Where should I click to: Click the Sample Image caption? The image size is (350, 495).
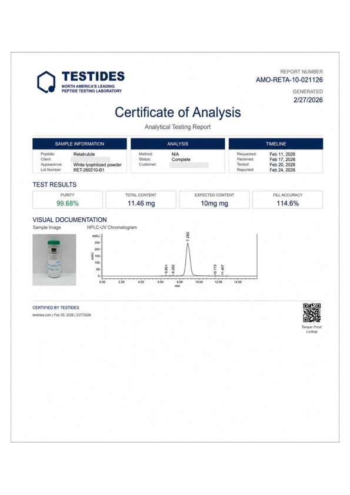point(46,227)
